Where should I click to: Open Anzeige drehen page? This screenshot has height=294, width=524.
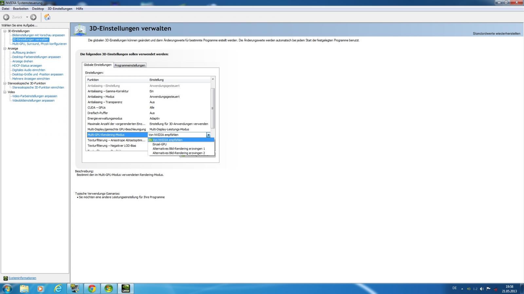pyautogui.click(x=23, y=61)
